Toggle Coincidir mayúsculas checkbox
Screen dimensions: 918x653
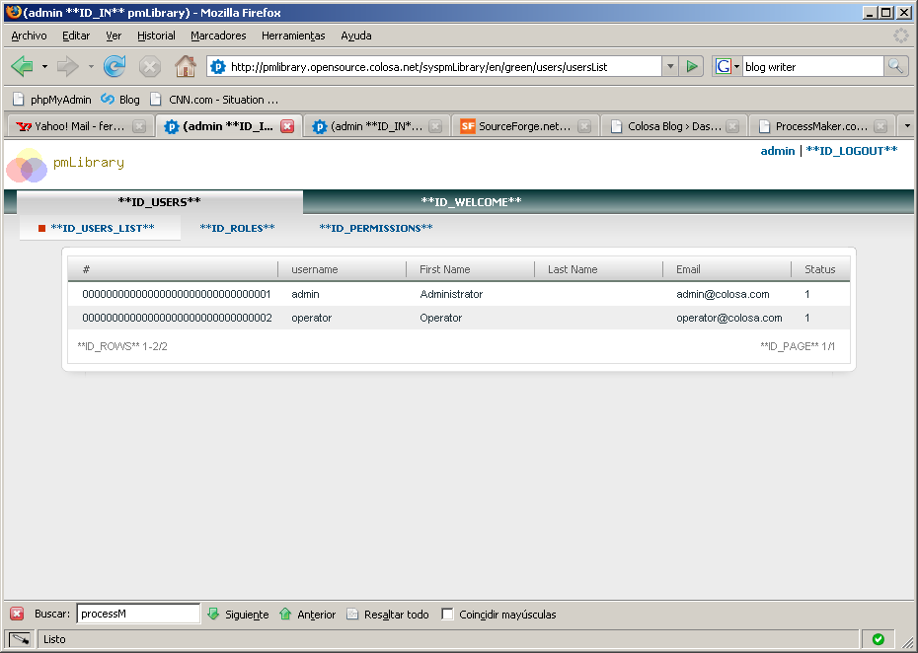coord(447,615)
